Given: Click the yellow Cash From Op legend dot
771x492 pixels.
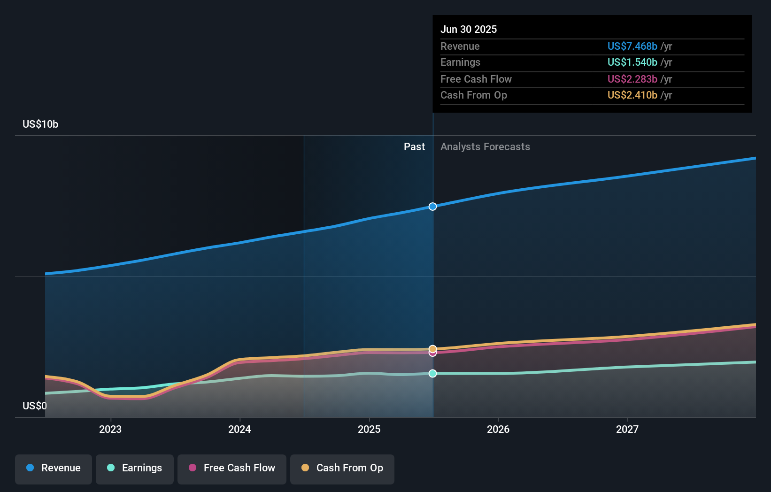Looking at the screenshot, I should tap(305, 468).
